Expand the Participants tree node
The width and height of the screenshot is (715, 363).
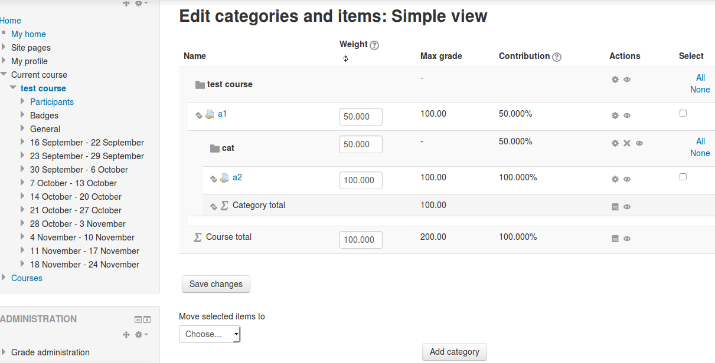click(x=22, y=101)
